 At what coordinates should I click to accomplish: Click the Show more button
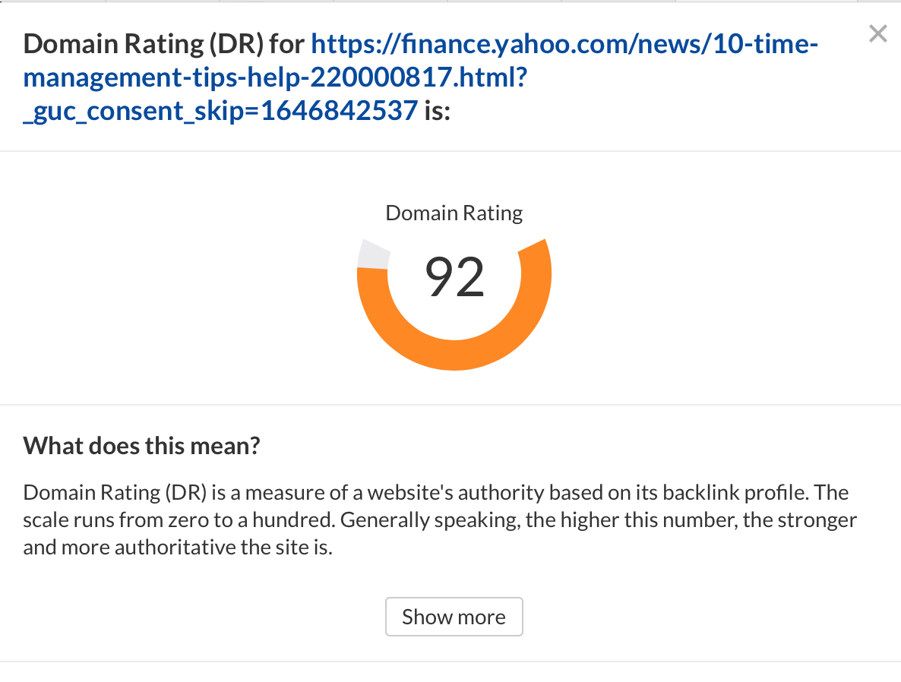(454, 617)
